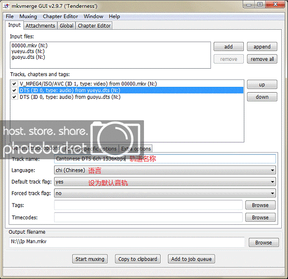Click into the Track name field
The height and width of the screenshot is (279, 288).
tap(165, 159)
